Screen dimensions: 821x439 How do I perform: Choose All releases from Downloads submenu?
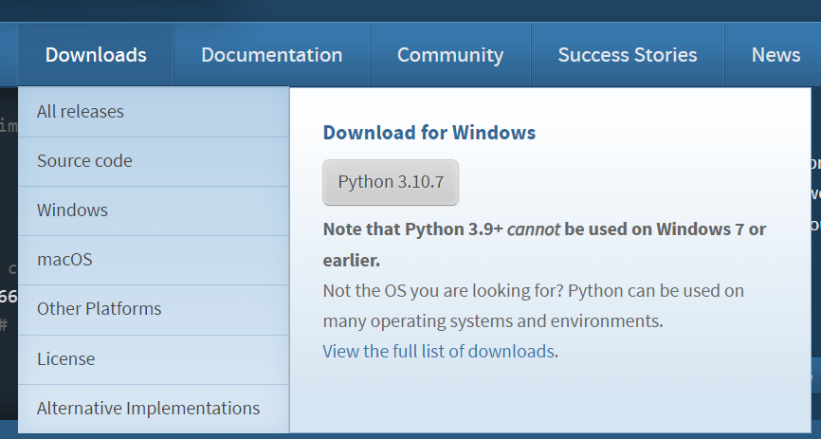(x=81, y=112)
